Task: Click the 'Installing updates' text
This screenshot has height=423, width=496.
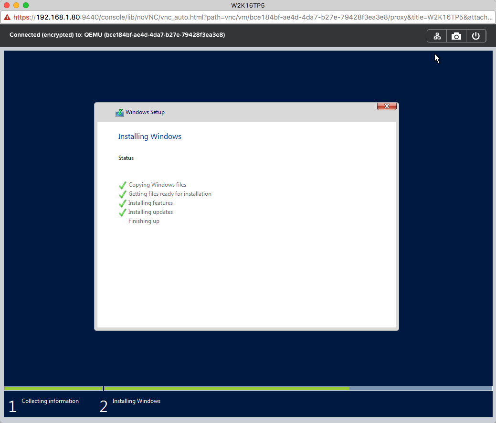Action: tap(150, 212)
